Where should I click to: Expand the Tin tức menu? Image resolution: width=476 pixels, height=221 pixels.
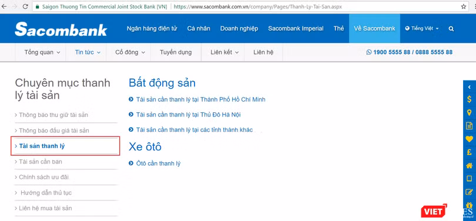(88, 52)
